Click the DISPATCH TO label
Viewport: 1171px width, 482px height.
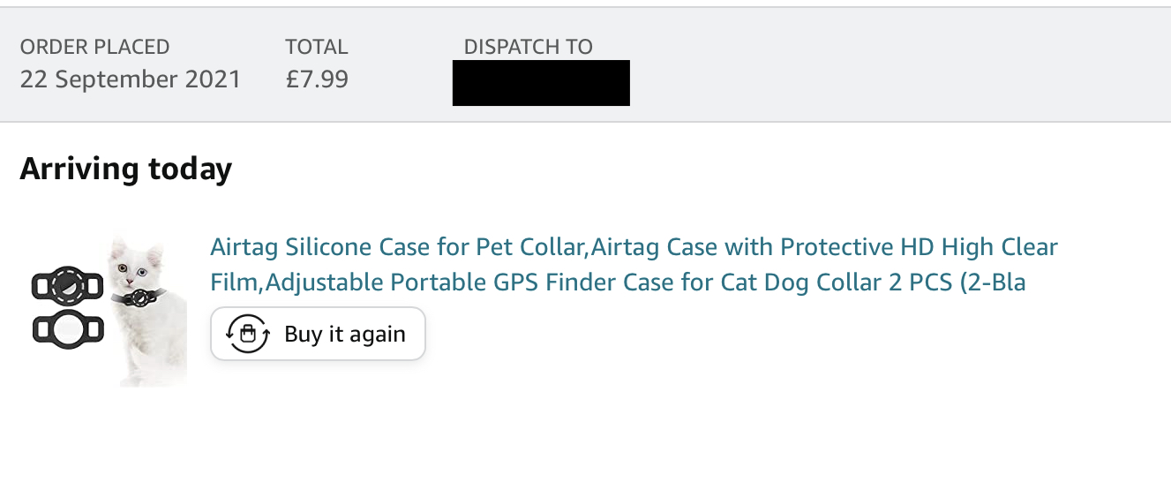[529, 47]
